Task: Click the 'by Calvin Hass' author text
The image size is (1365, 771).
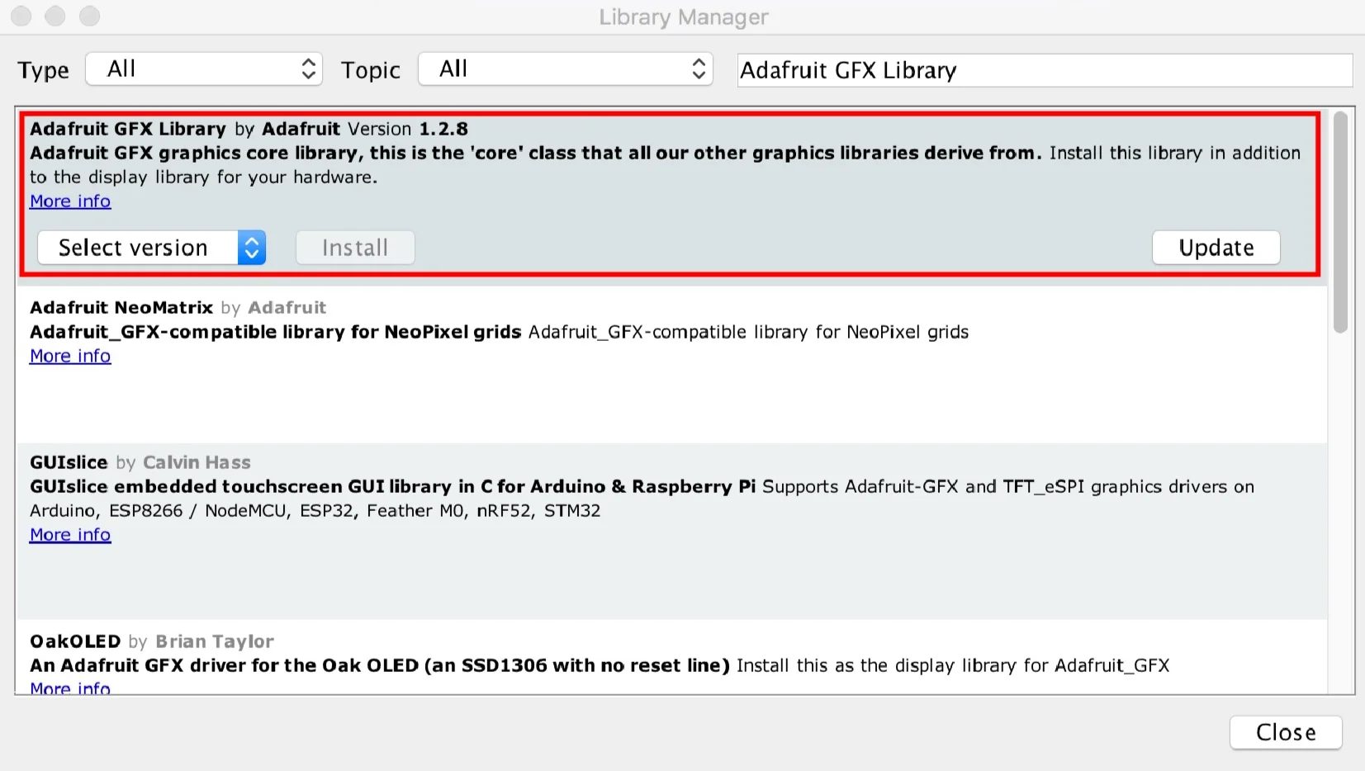Action: click(183, 462)
